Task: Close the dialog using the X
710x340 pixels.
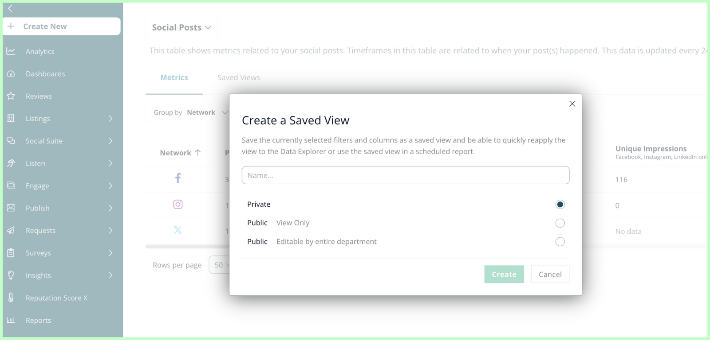Action: 572,104
